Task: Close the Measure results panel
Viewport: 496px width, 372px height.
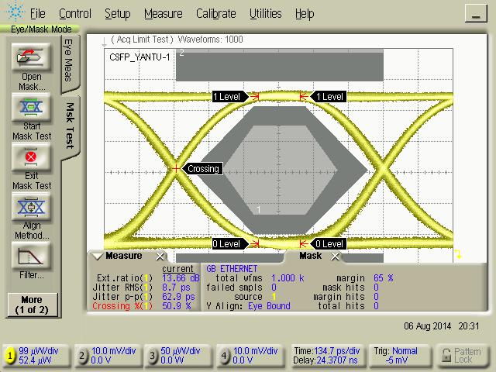Action: pyautogui.click(x=160, y=257)
